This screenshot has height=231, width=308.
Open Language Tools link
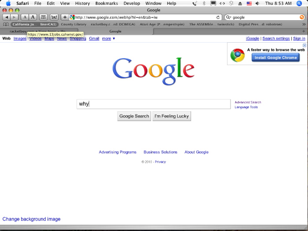[246, 107]
